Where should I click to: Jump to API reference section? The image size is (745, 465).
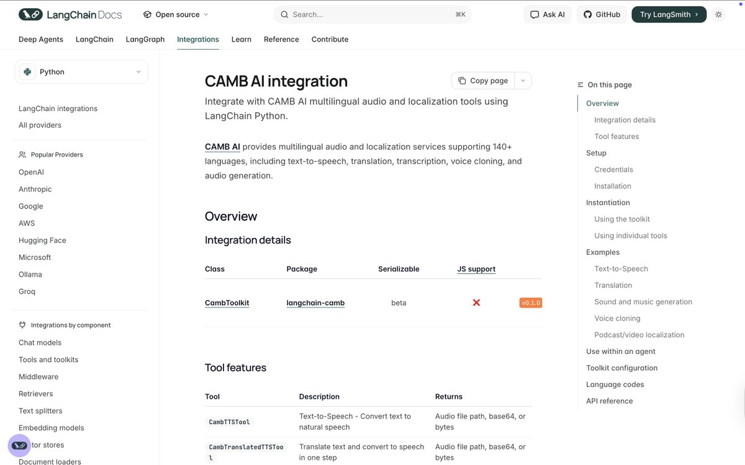[609, 401]
